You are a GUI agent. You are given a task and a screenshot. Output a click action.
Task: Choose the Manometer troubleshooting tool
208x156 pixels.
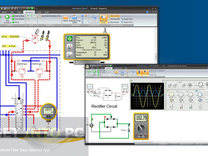pyautogui.click(x=114, y=16)
